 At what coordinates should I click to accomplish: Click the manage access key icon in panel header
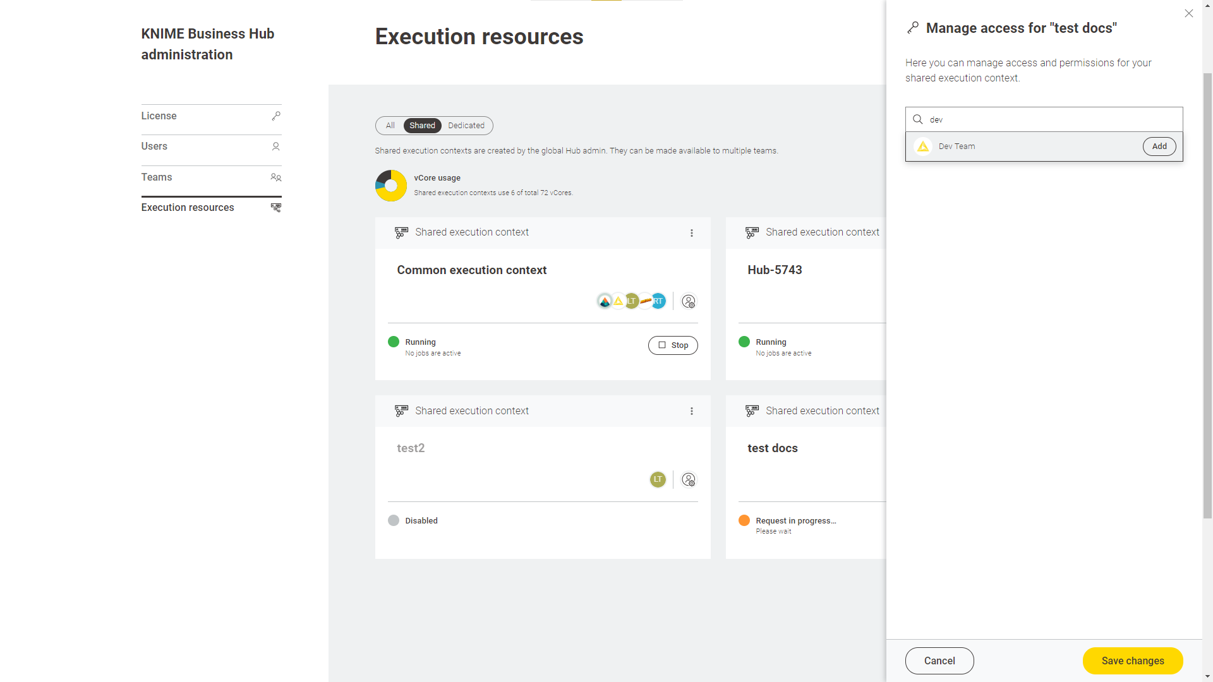click(x=912, y=28)
